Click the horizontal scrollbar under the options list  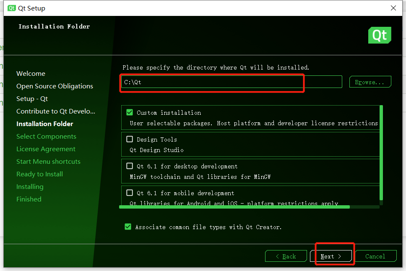[x=234, y=207]
